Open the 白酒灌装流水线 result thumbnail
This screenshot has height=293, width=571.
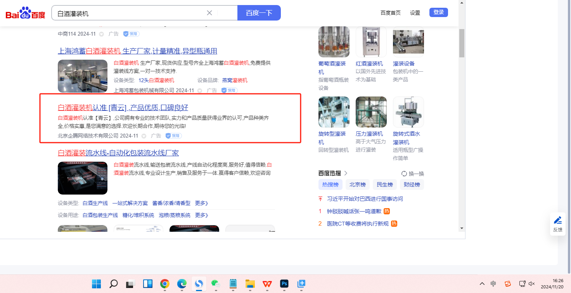click(83, 178)
